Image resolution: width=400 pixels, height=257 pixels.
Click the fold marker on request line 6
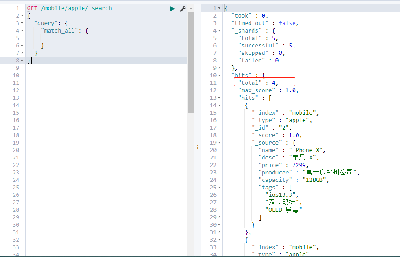22,46
